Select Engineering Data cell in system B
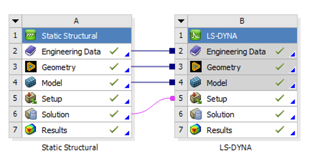Viewport: 325px width, 162px height. point(242,51)
